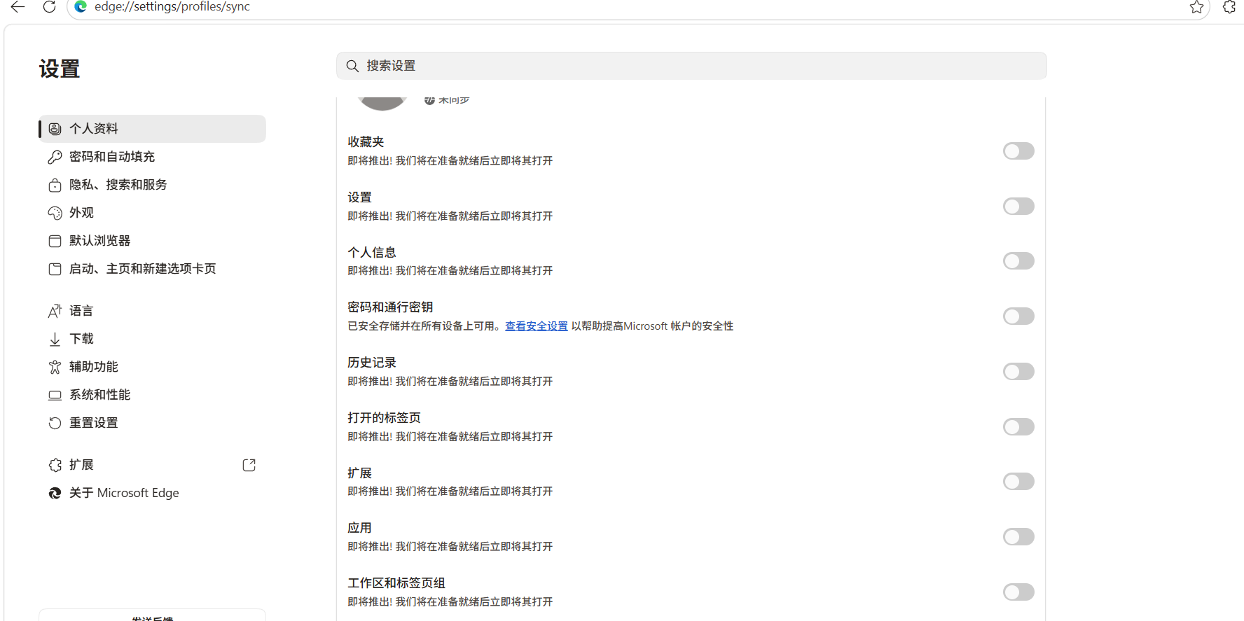Click the 搜索设置 search field
The height and width of the screenshot is (621, 1244).
691,66
